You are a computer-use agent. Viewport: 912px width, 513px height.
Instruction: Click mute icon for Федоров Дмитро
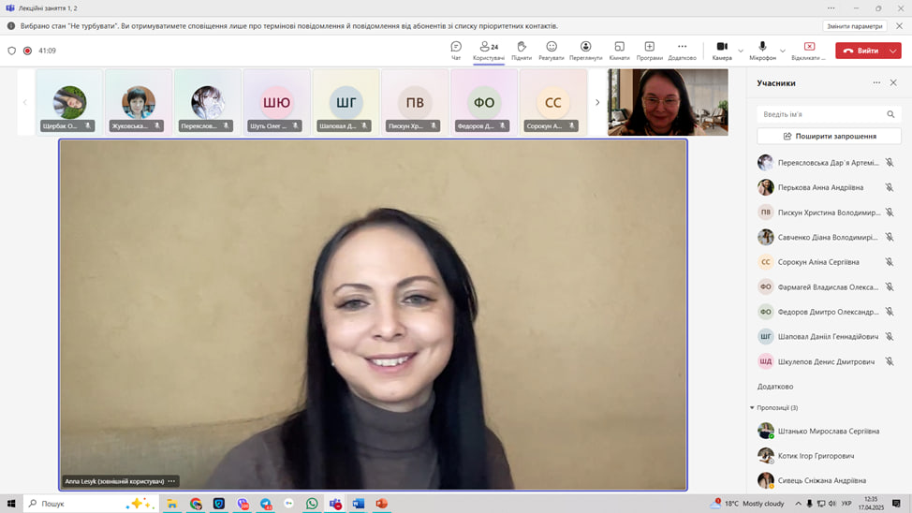(x=890, y=312)
